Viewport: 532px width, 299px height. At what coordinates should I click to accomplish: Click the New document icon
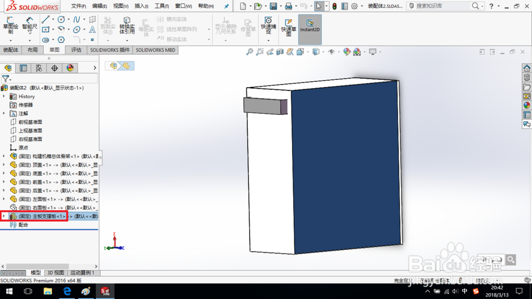(x=243, y=6)
